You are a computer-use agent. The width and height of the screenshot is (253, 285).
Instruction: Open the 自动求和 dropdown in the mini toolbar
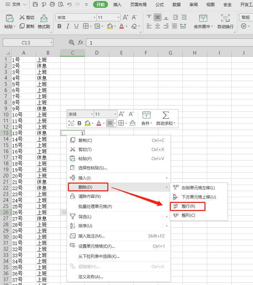coord(166,123)
